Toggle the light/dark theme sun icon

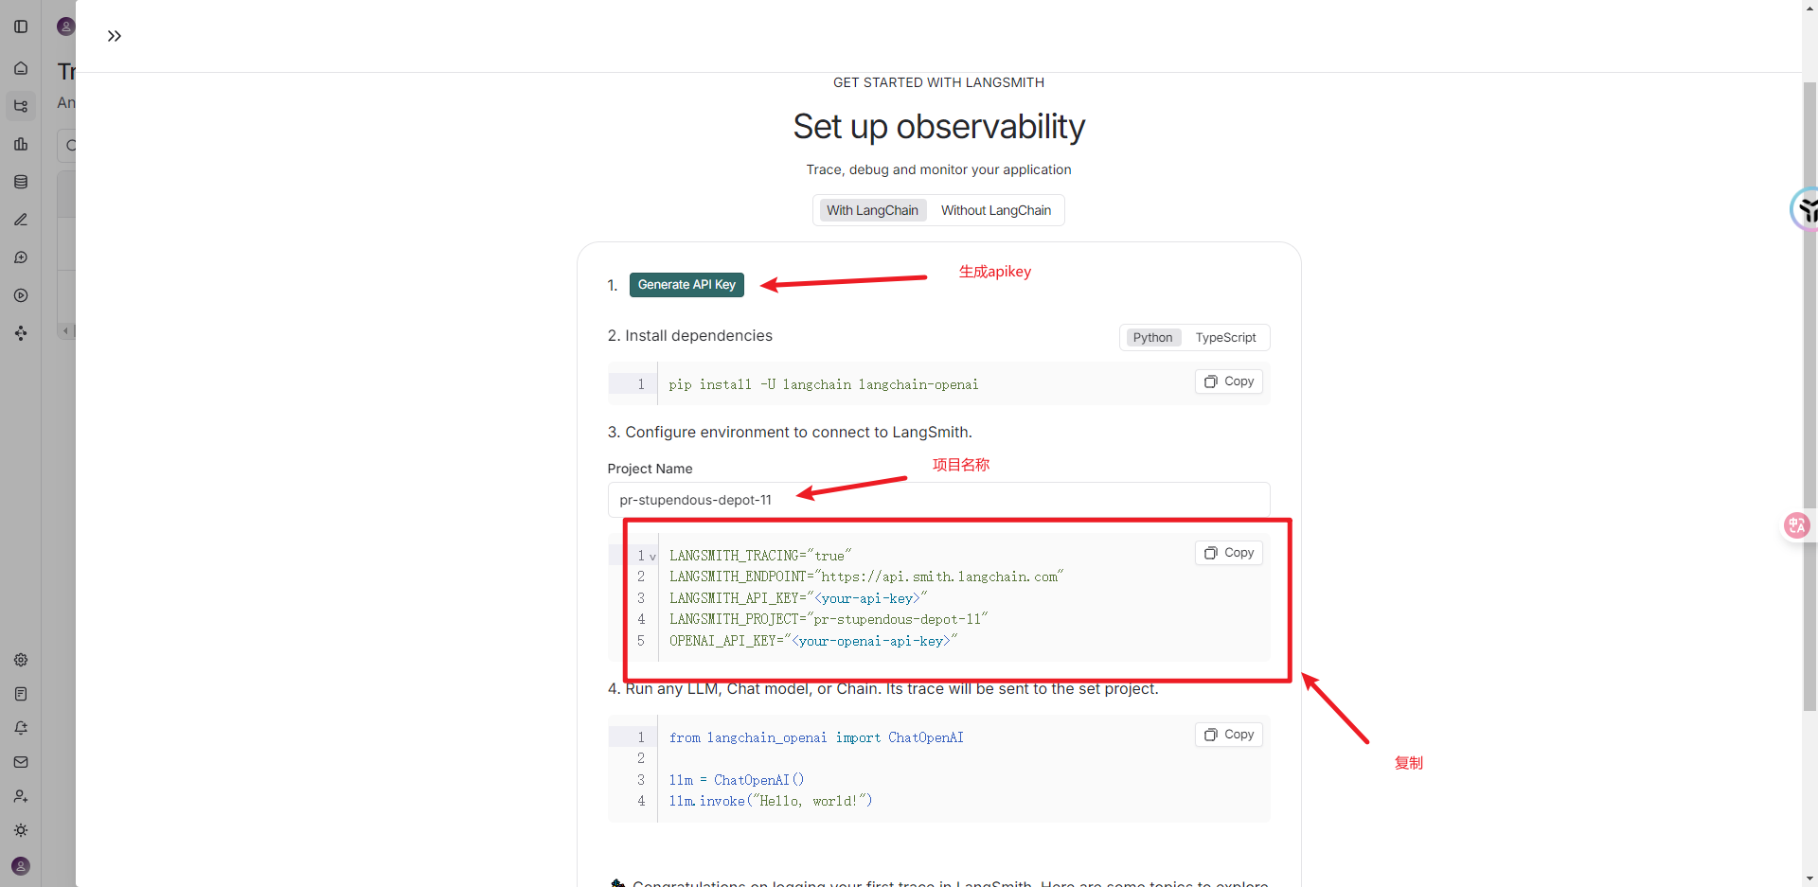pyautogui.click(x=21, y=830)
